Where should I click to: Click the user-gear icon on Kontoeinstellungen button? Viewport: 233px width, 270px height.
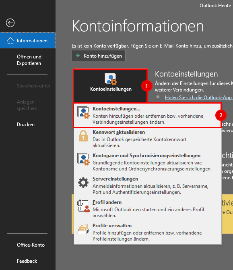pos(111,79)
